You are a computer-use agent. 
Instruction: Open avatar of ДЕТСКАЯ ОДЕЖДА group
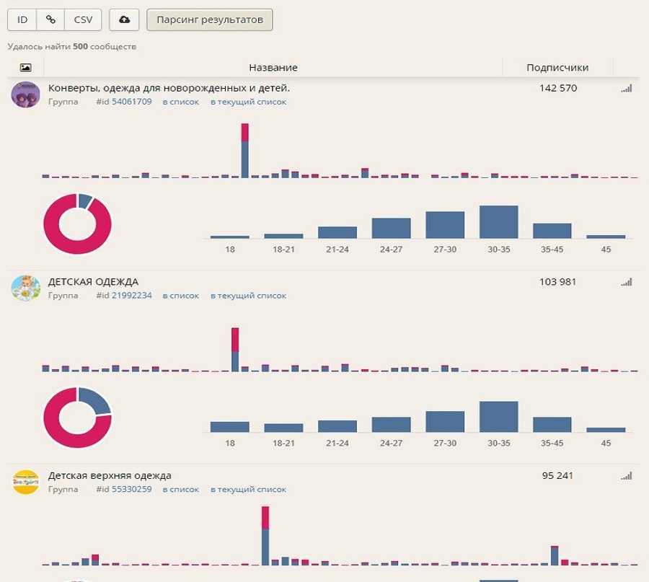pos(26,288)
